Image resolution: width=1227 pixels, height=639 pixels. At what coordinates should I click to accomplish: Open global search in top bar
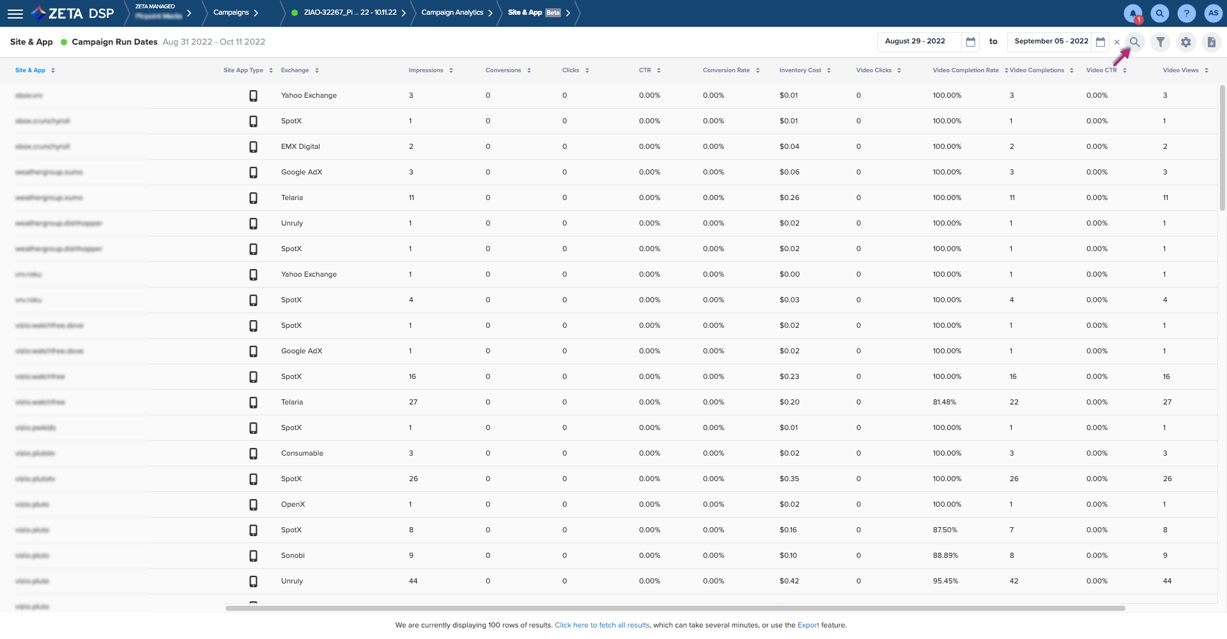click(1160, 13)
